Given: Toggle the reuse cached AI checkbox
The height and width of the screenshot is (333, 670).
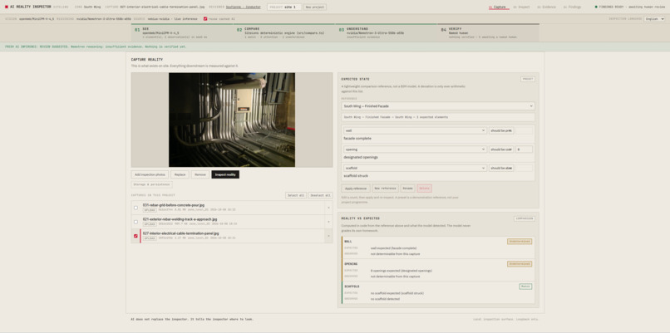Looking at the screenshot, I should [205, 19].
